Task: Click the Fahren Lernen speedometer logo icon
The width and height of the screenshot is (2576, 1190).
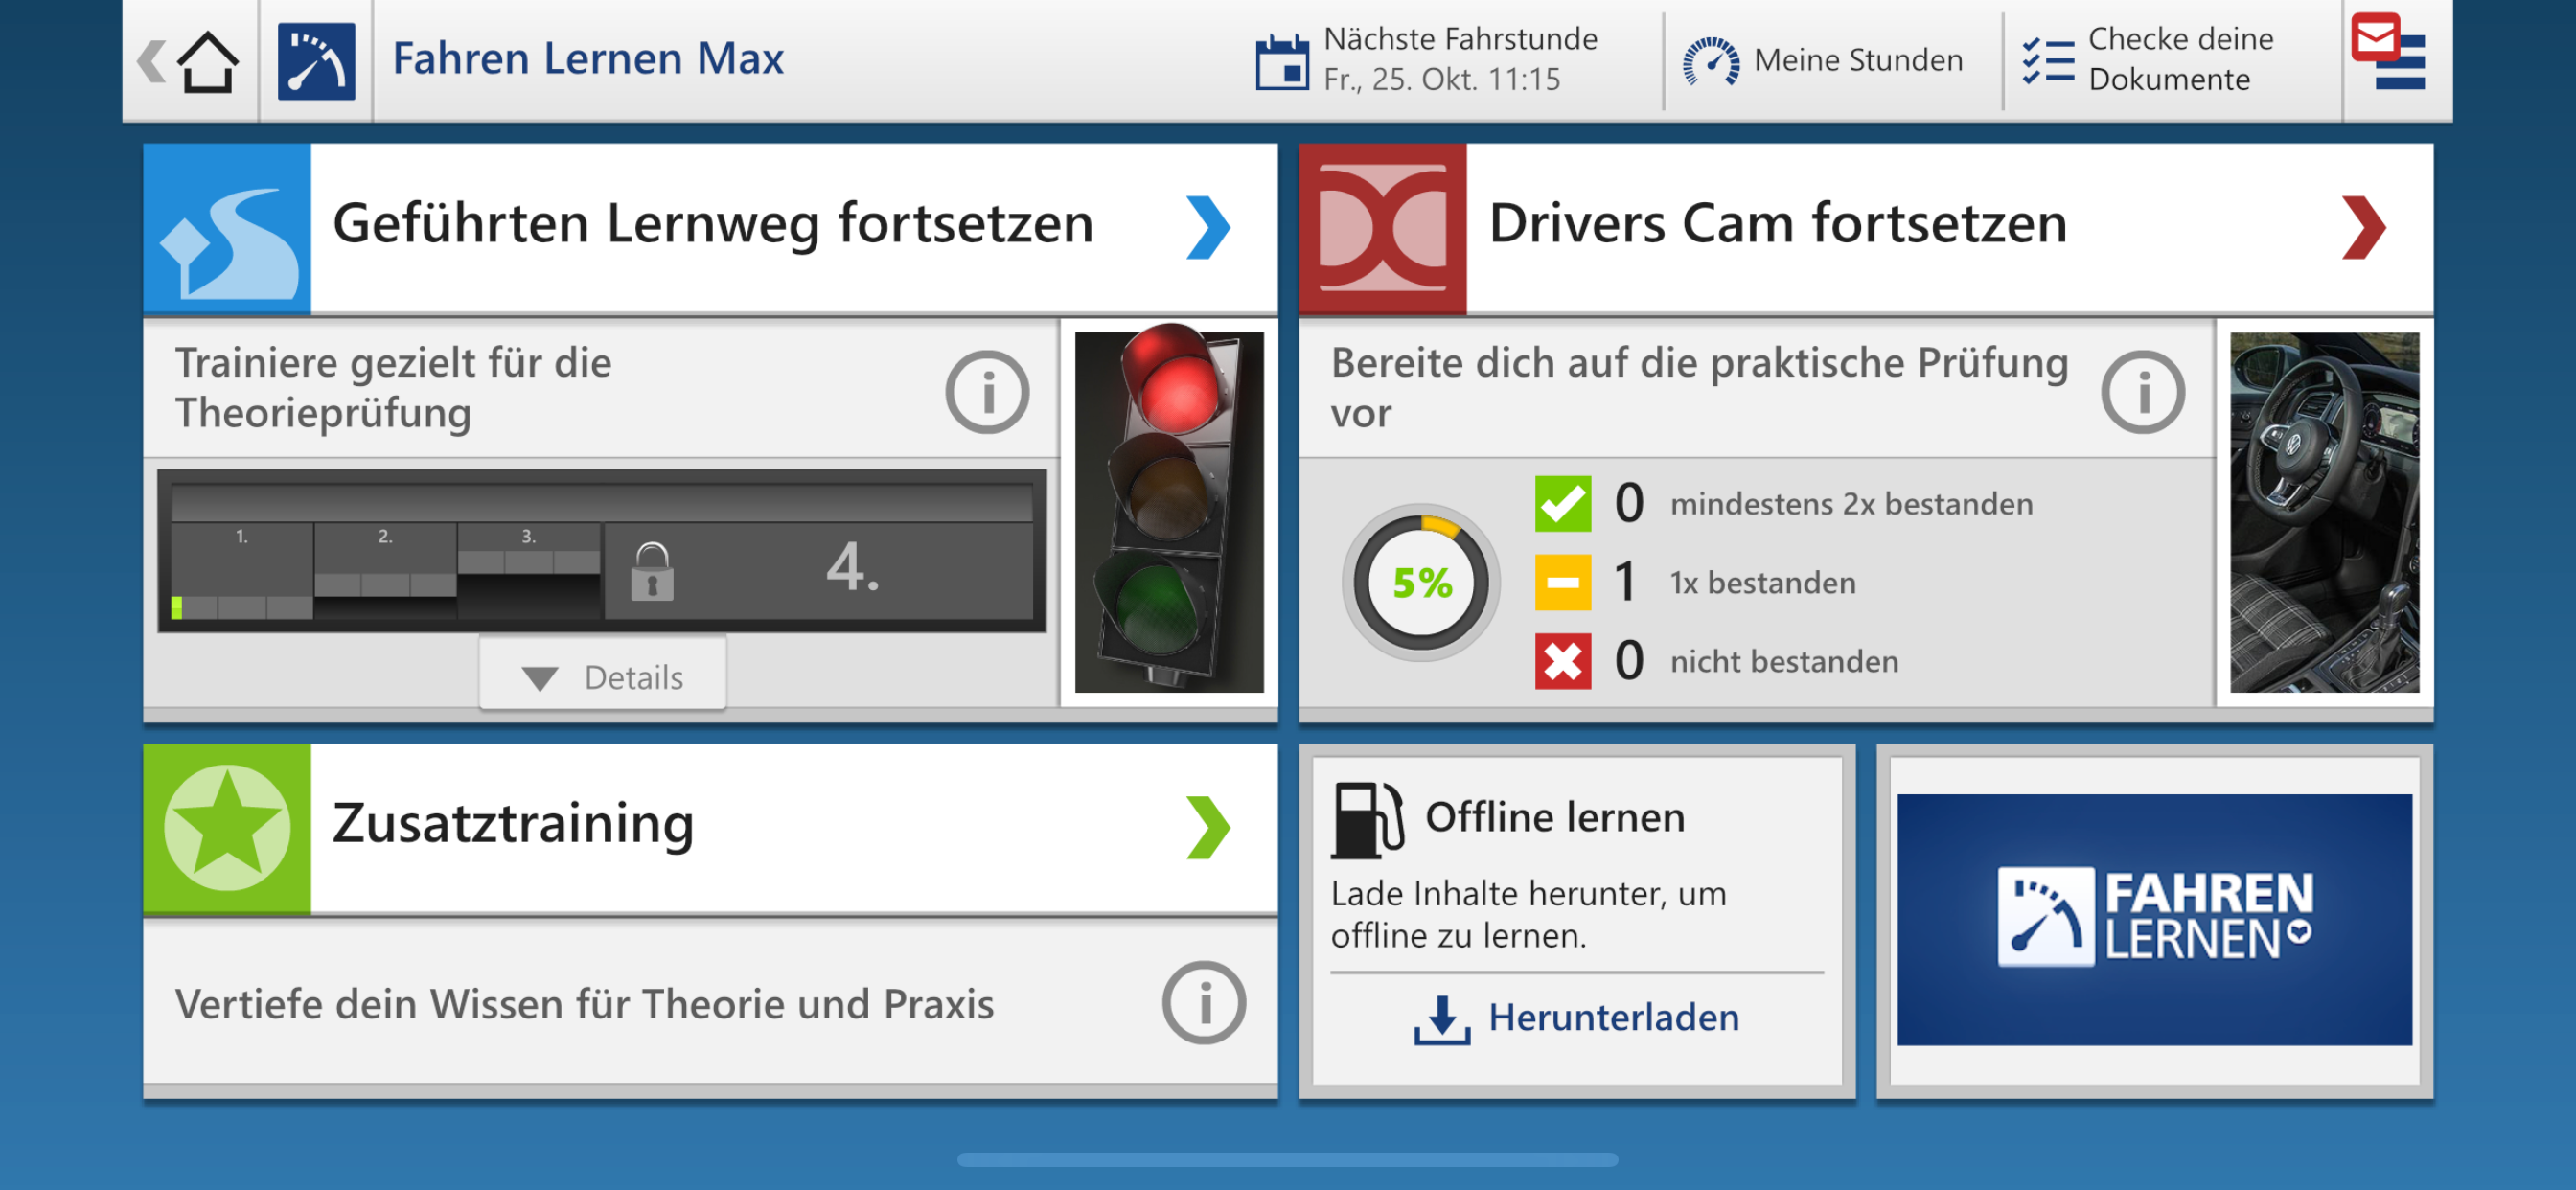Action: pyautogui.click(x=316, y=62)
